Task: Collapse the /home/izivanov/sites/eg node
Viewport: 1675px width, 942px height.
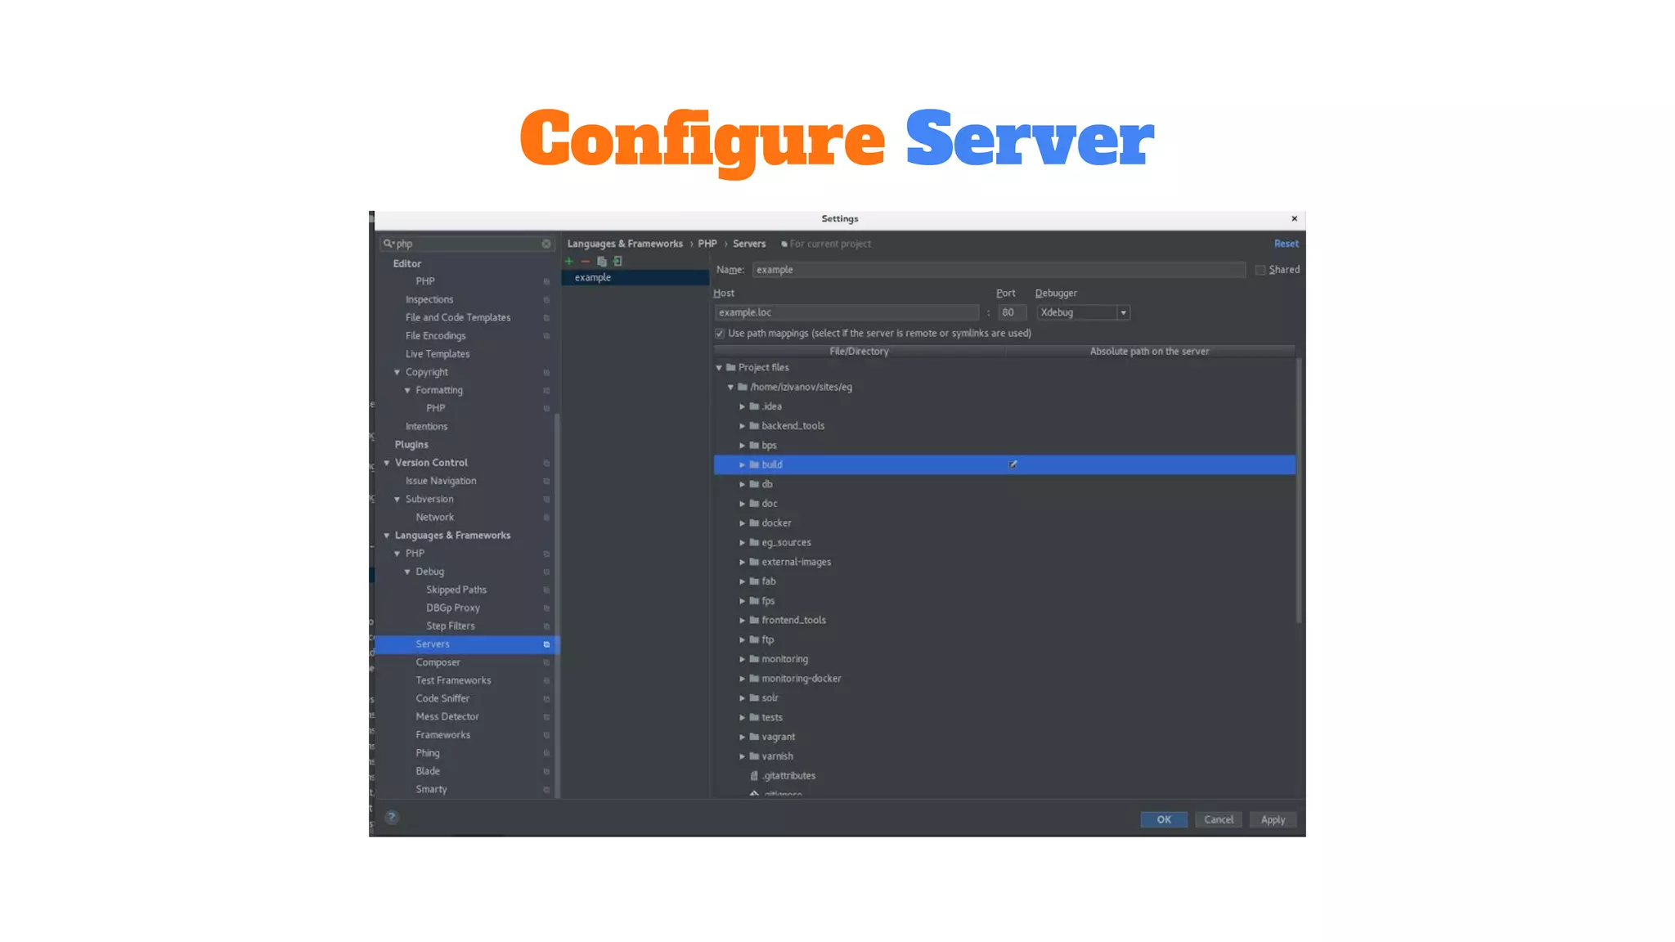Action: click(730, 388)
